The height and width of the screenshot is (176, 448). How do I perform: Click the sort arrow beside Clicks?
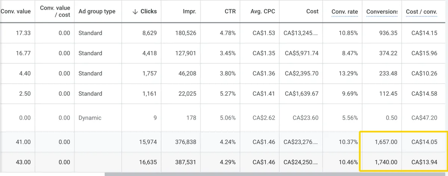(135, 12)
